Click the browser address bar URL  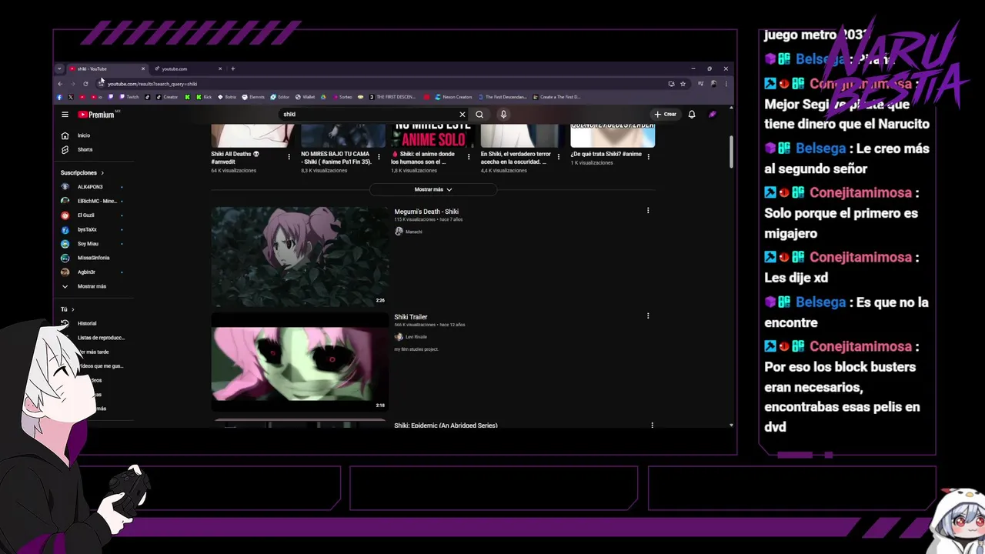coord(152,84)
